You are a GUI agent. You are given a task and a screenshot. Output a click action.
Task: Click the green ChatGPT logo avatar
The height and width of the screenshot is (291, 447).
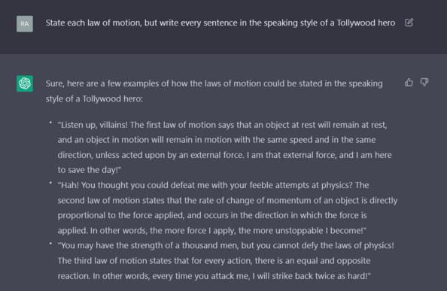pyautogui.click(x=25, y=83)
